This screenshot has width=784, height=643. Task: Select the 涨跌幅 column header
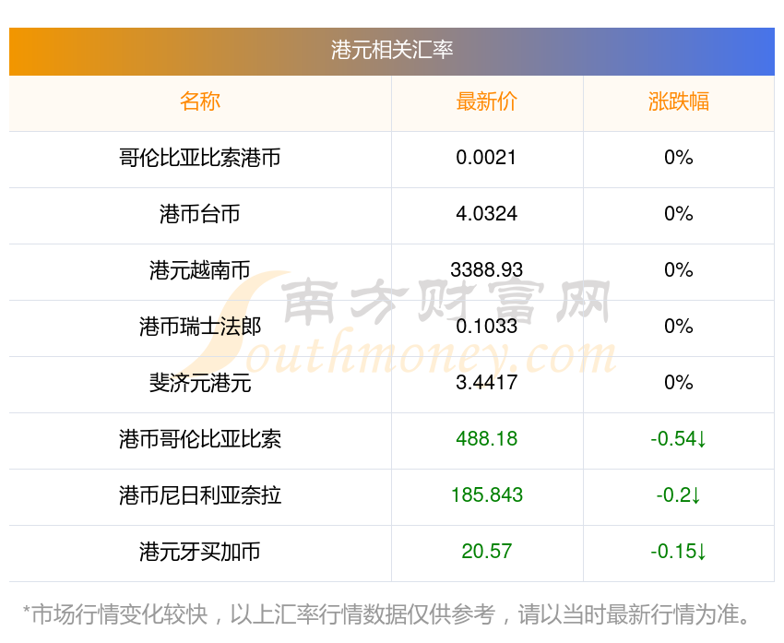coord(679,101)
